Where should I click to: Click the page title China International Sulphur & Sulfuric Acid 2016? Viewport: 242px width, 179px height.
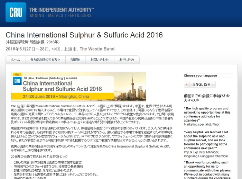click(x=84, y=35)
